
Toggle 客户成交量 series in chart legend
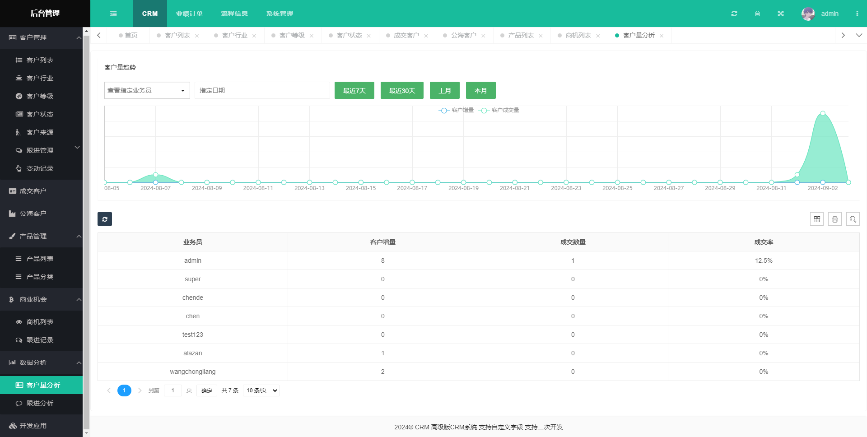(x=499, y=110)
